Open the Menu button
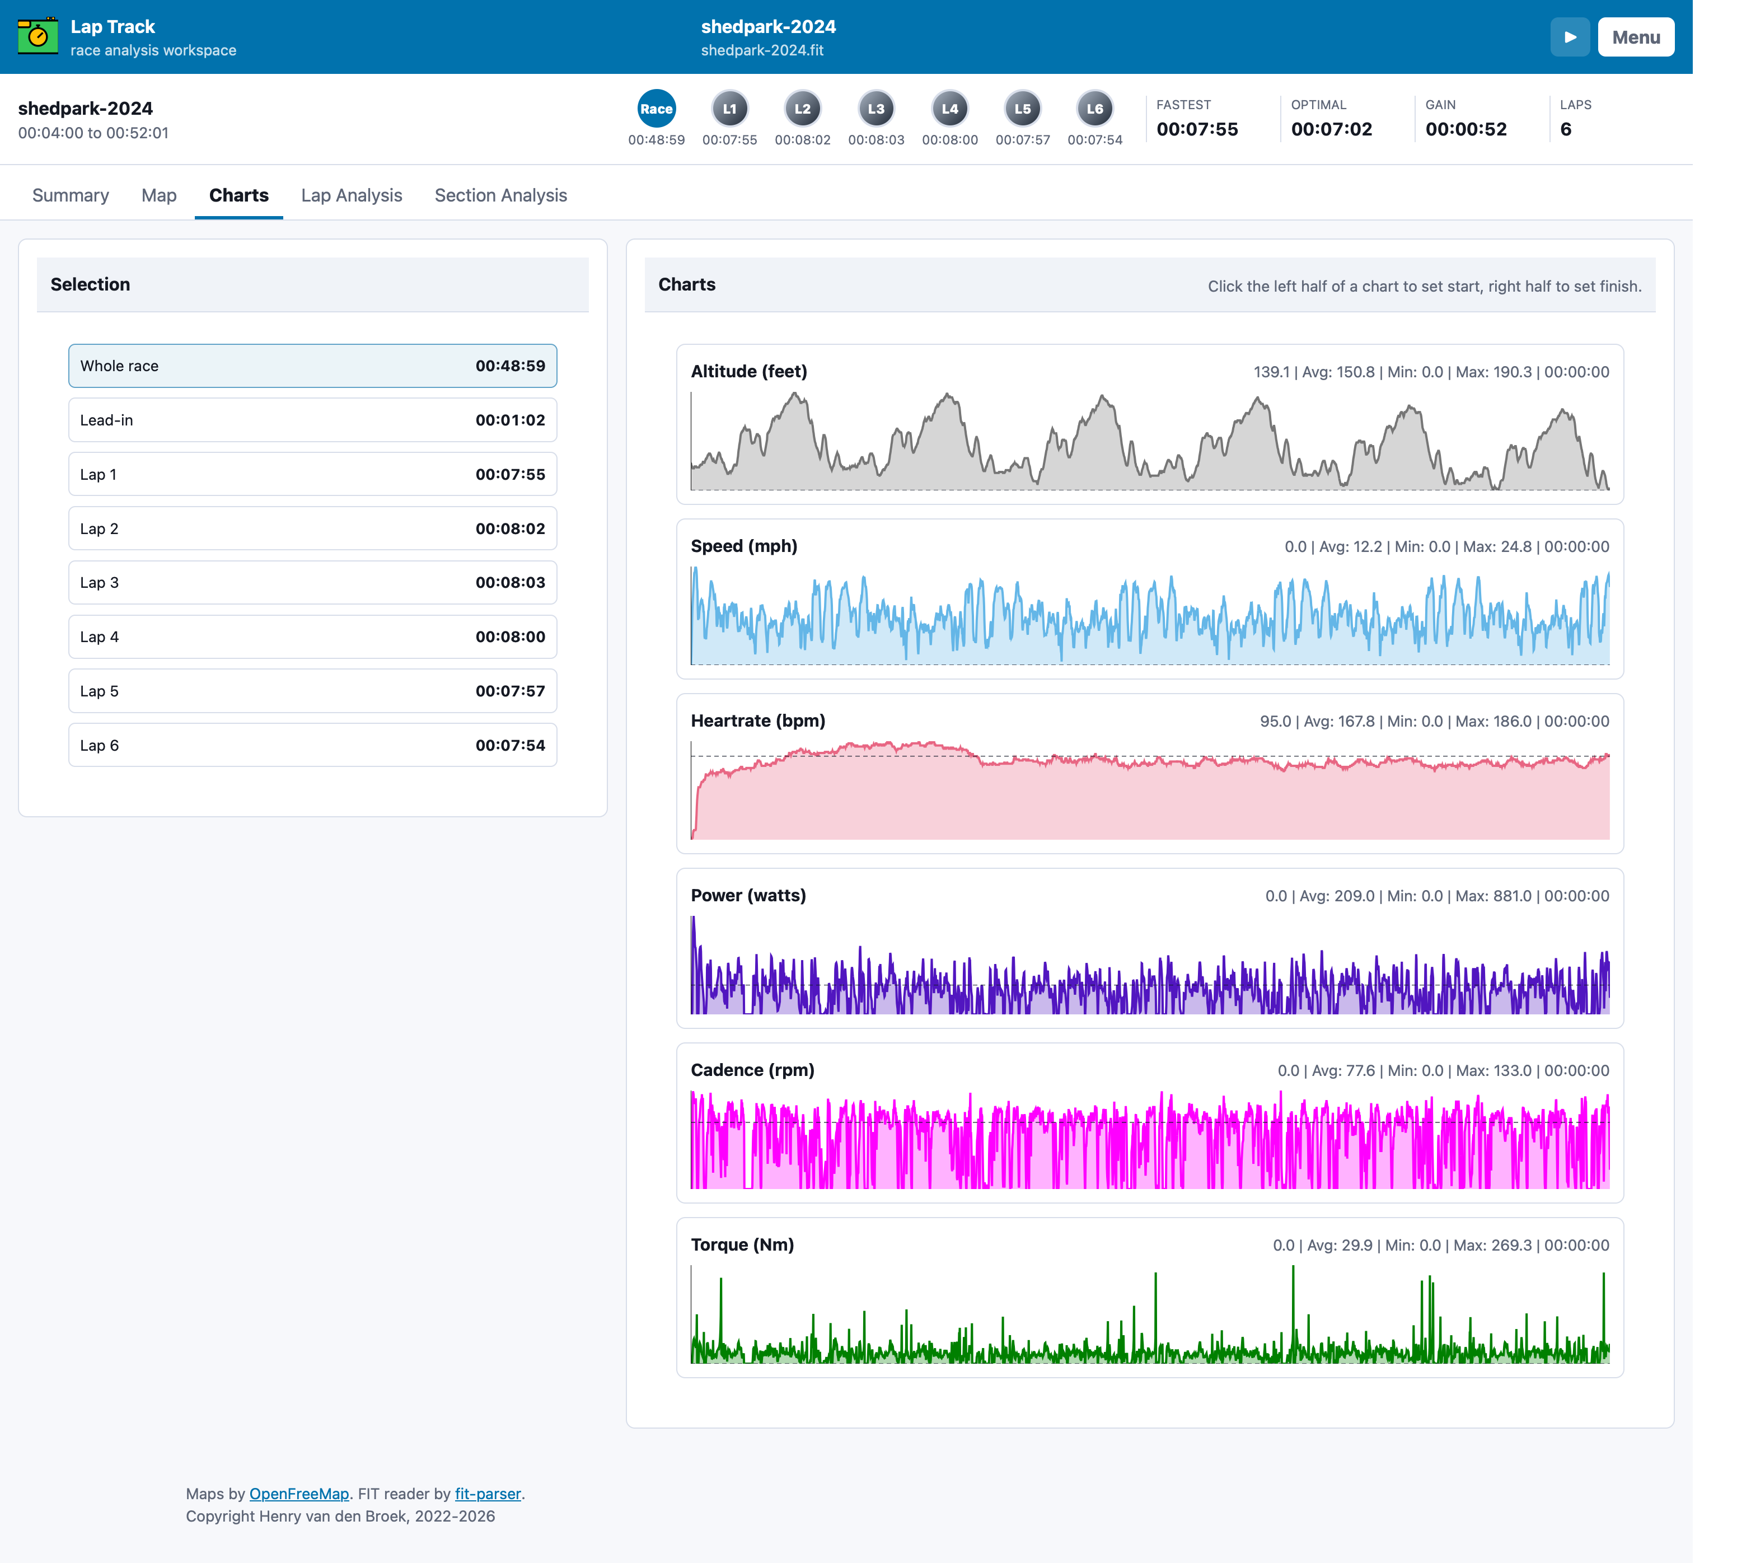Image resolution: width=1751 pixels, height=1563 pixels. click(1635, 37)
